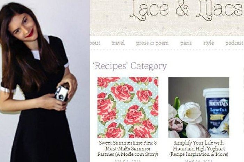Open the Sweet Summertime Pies post title
Image resolution: width=244 pixels, height=162 pixels.
(x=128, y=148)
